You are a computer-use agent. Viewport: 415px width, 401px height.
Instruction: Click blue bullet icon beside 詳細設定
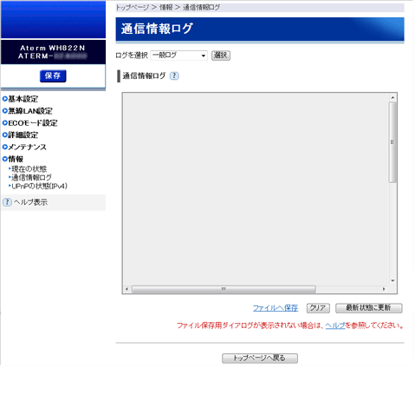click(4, 135)
